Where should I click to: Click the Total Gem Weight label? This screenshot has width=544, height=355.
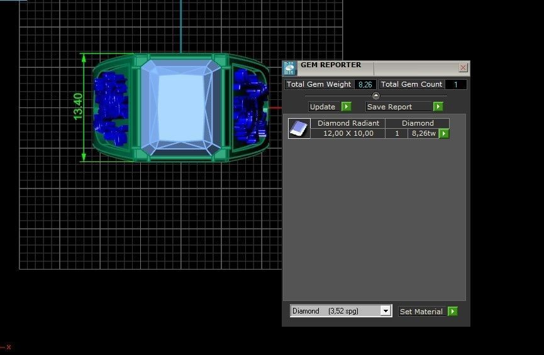(x=319, y=84)
